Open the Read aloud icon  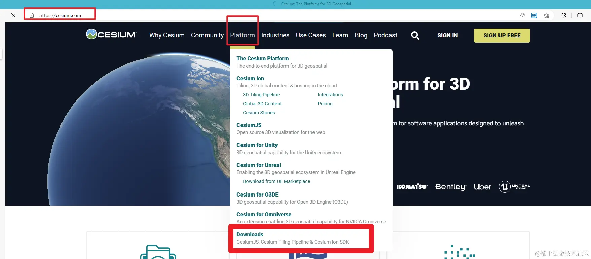click(x=522, y=15)
